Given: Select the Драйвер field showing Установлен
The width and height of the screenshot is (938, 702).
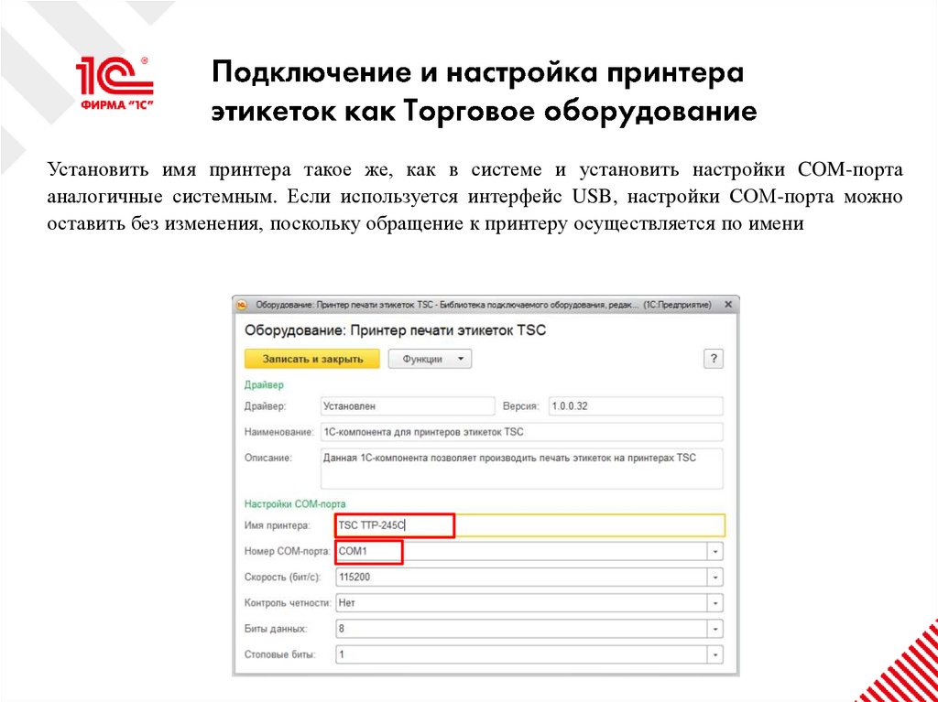Looking at the screenshot, I should [408, 406].
